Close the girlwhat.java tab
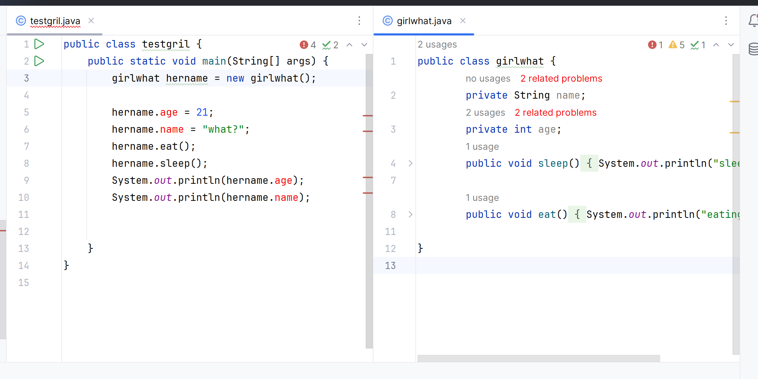The image size is (758, 379). tap(463, 21)
